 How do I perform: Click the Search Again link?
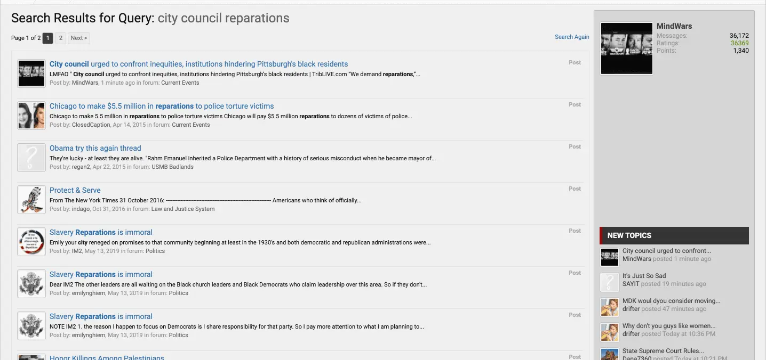(572, 37)
